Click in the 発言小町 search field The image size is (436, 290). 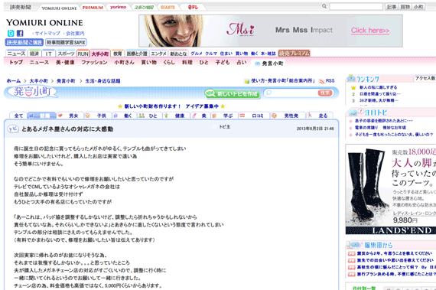click(x=291, y=93)
